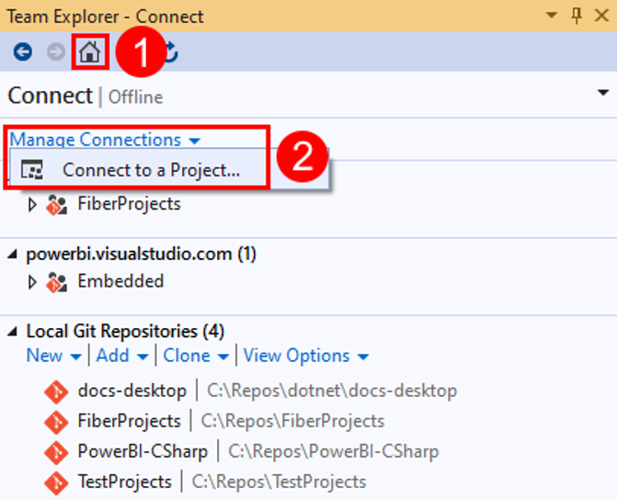This screenshot has width=617, height=500.
Task: Open the Manage Connections dropdown
Action: (x=105, y=141)
